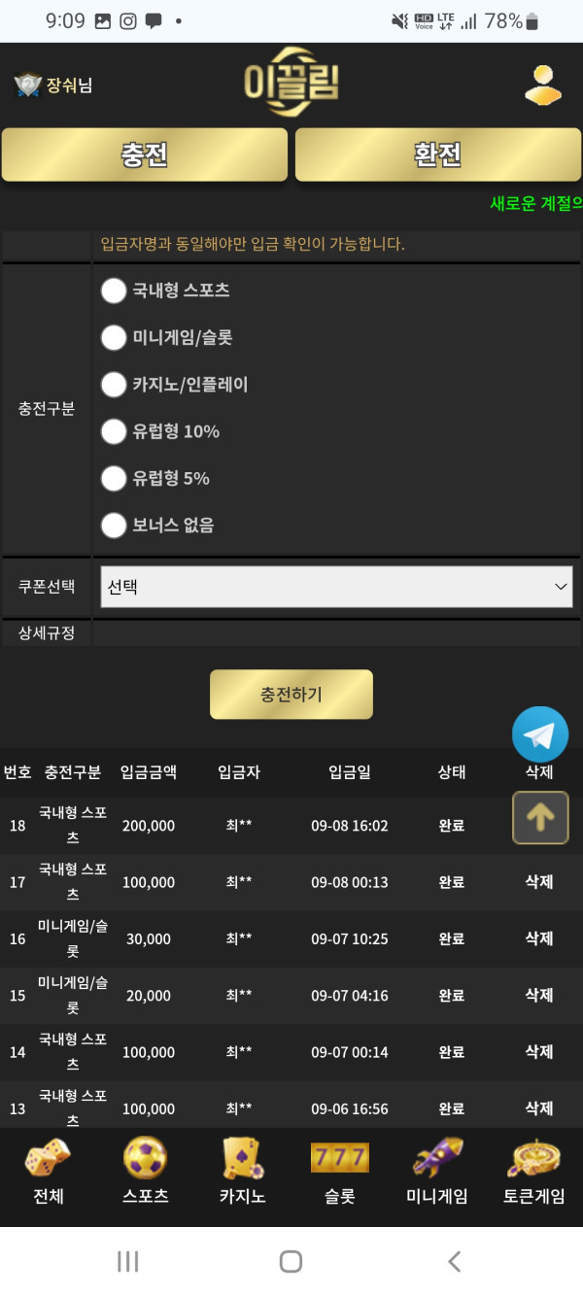Switch to the 충전 tab
The image size is (583, 1295).
click(145, 155)
